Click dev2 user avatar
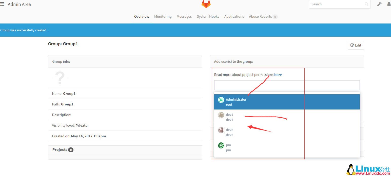391x176 pixels. pyautogui.click(x=221, y=130)
